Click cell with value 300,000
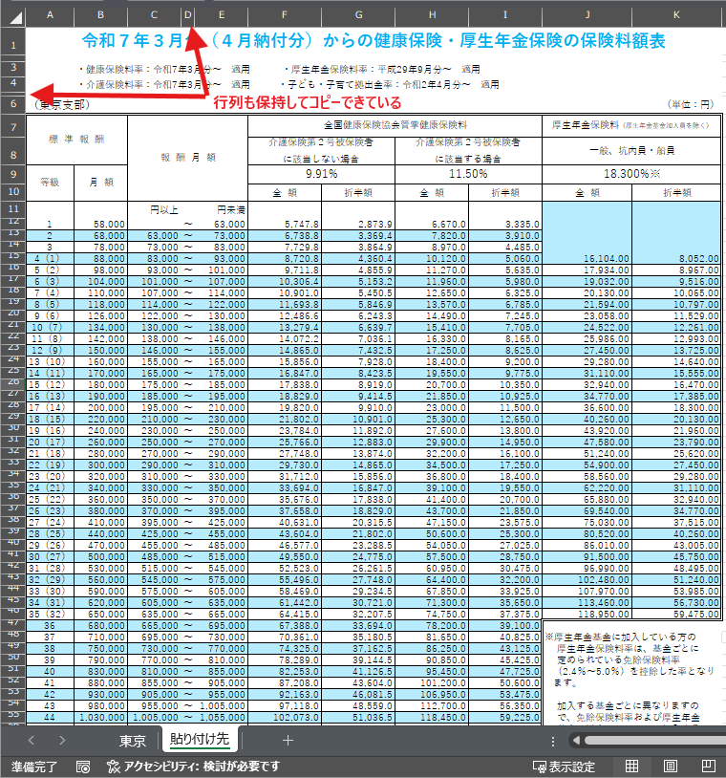 point(100,465)
